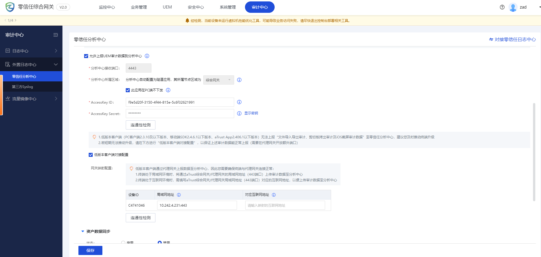Click info icon beside UEM audit checkbox

147,56
